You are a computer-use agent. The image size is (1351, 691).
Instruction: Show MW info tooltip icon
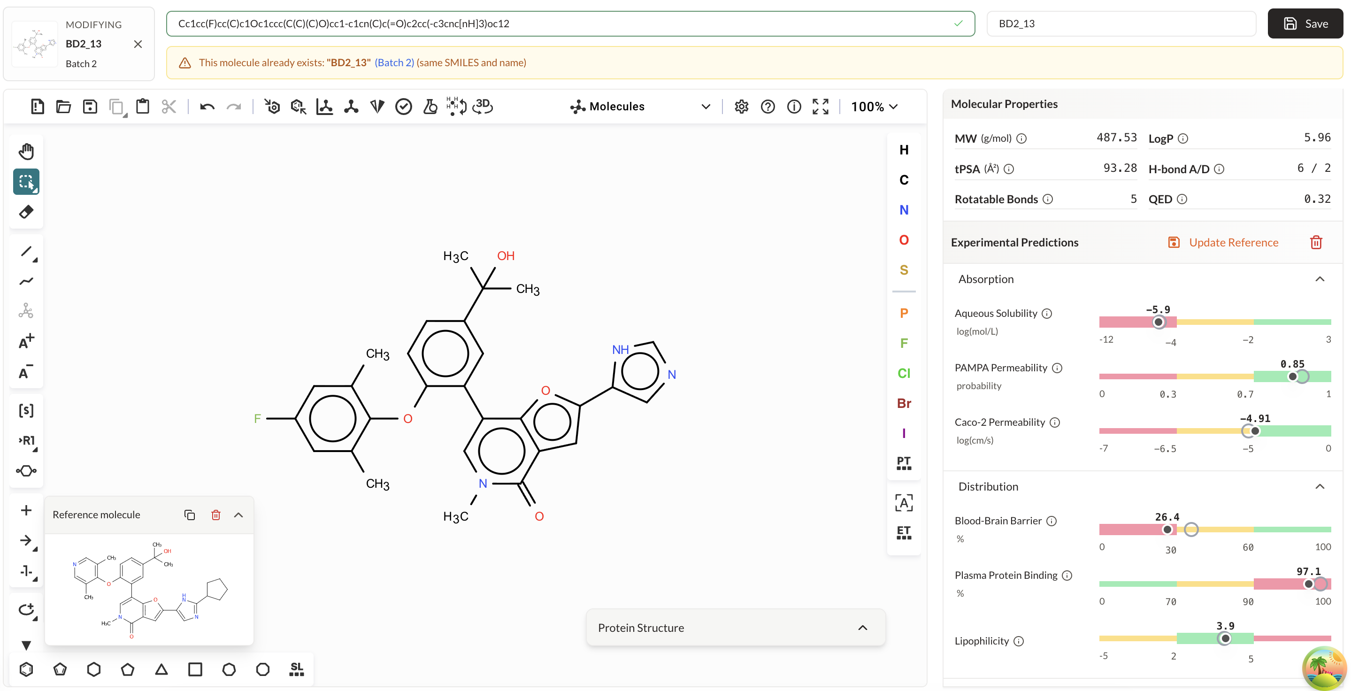point(1021,138)
